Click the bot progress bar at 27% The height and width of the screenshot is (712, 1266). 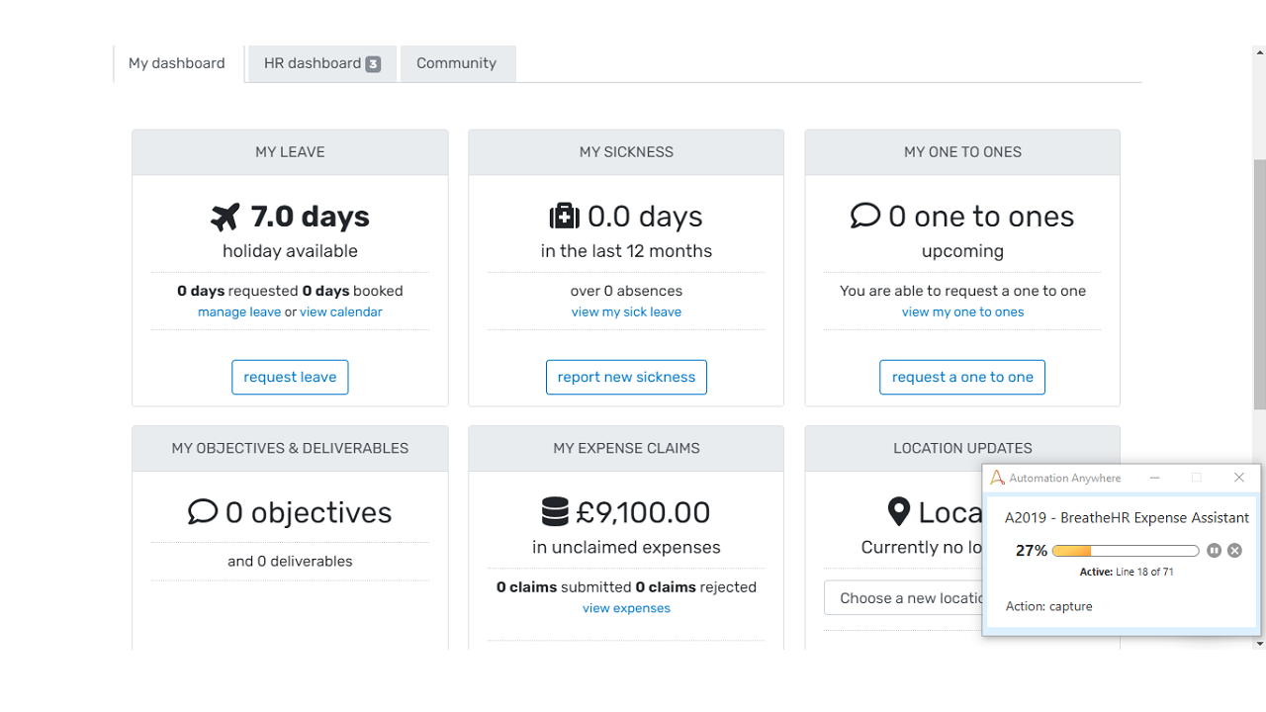click(1126, 551)
